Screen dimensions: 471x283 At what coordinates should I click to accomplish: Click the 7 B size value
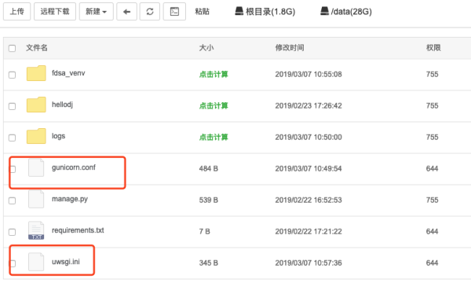coord(205,232)
